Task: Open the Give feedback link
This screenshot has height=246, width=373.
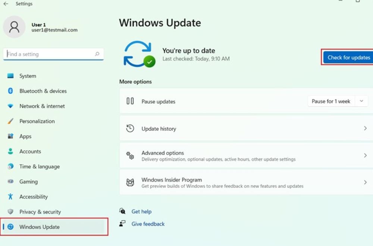Action: [x=148, y=224]
